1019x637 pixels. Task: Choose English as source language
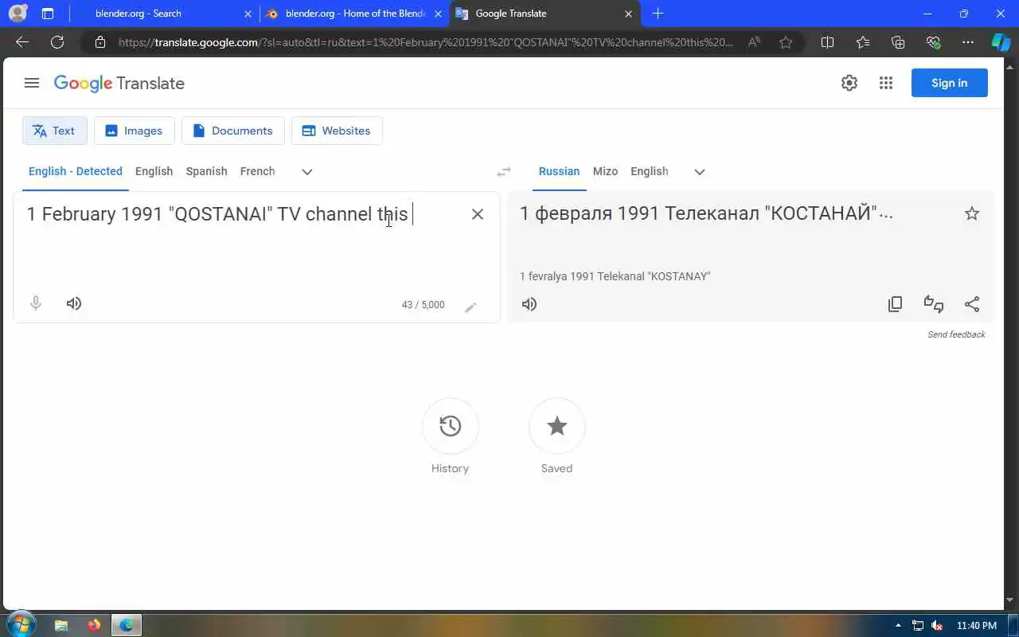point(154,171)
